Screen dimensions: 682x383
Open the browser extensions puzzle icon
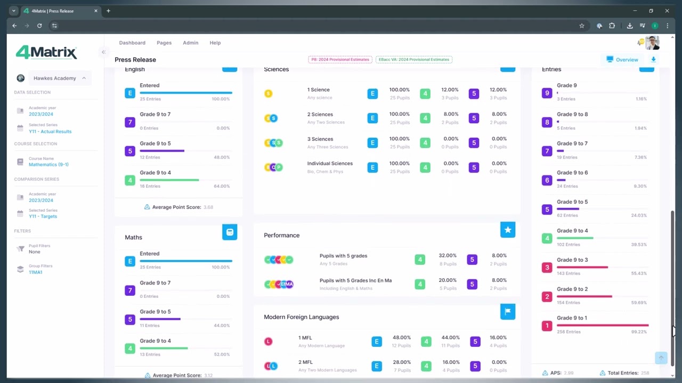point(612,26)
